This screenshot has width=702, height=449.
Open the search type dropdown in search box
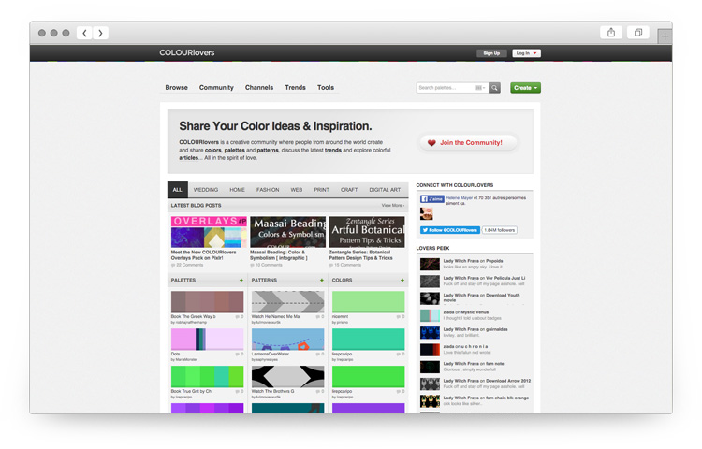click(480, 88)
